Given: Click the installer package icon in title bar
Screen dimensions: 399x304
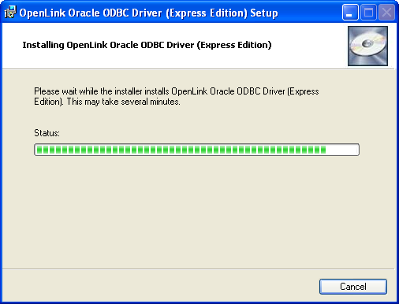Looking at the screenshot, I should pyautogui.click(x=10, y=13).
